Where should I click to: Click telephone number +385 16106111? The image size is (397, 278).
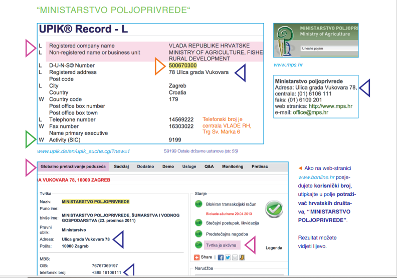[107, 272]
